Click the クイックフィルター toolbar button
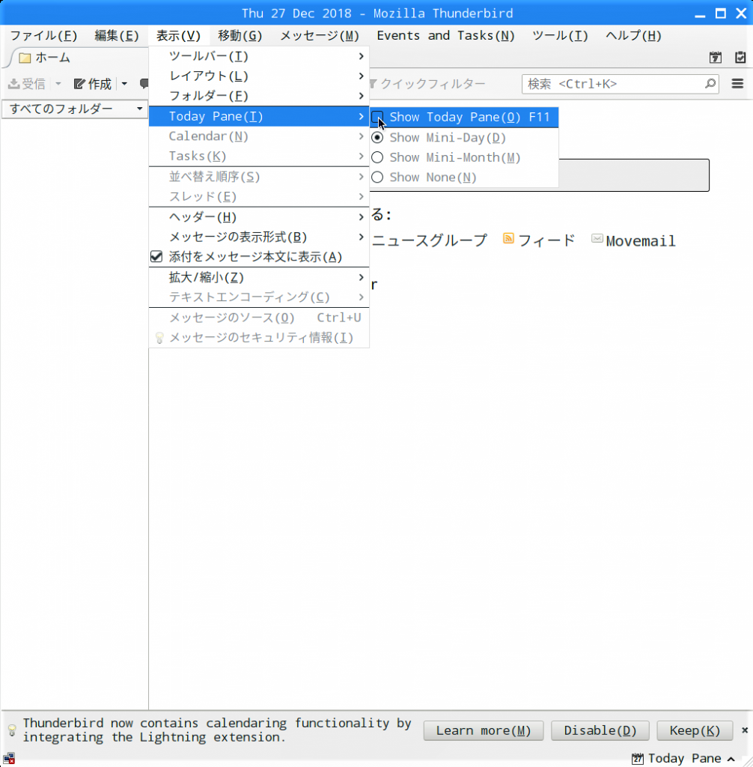753x767 pixels. coord(427,84)
